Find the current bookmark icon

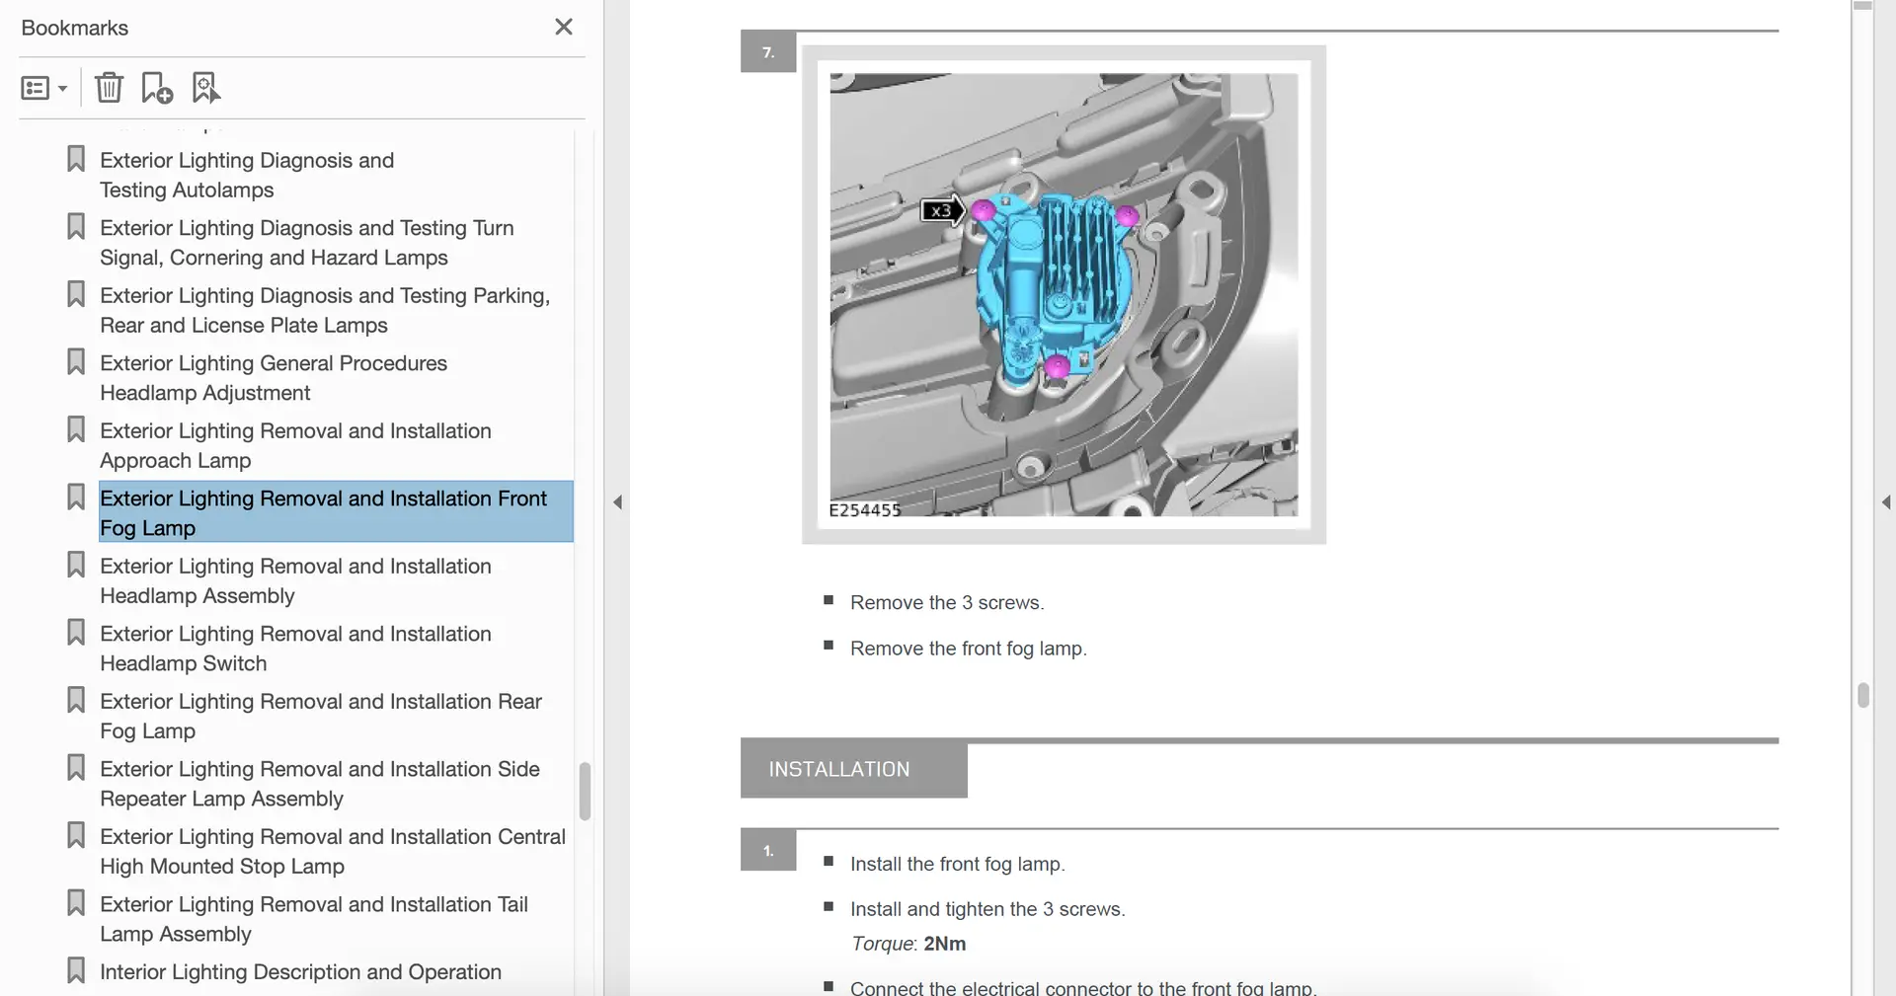tap(206, 88)
